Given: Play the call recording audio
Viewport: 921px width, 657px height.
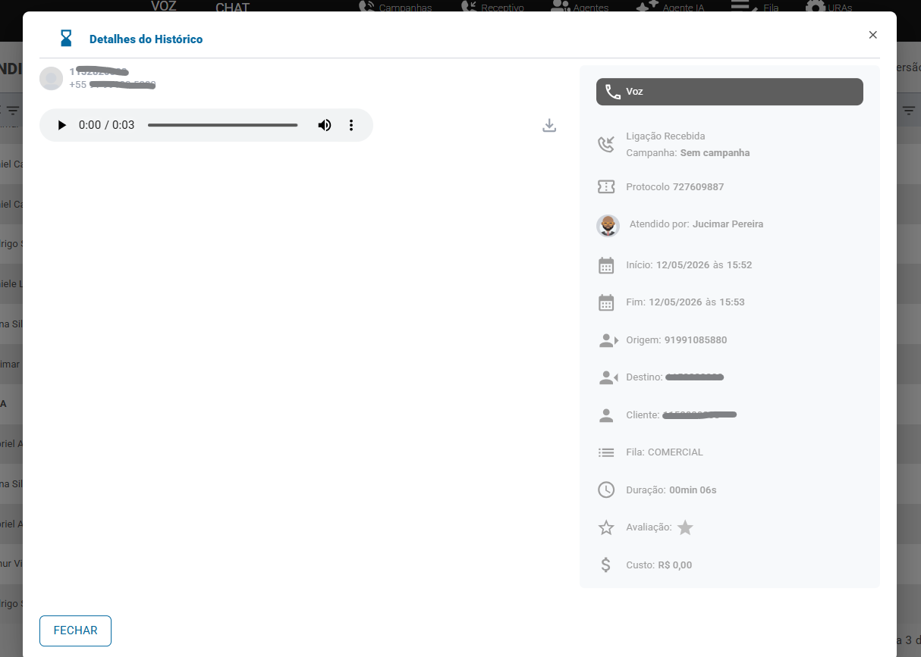Looking at the screenshot, I should pyautogui.click(x=62, y=125).
